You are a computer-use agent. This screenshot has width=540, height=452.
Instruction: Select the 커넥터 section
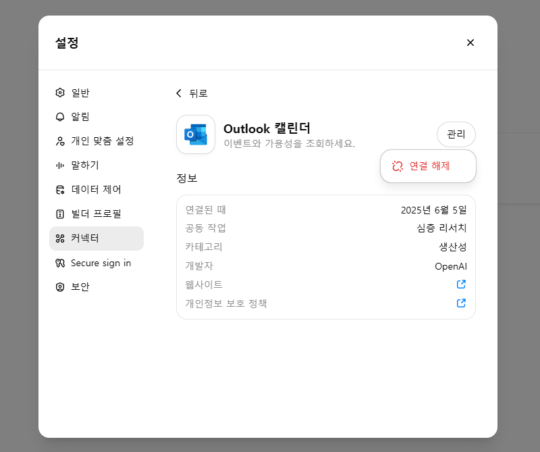(97, 238)
